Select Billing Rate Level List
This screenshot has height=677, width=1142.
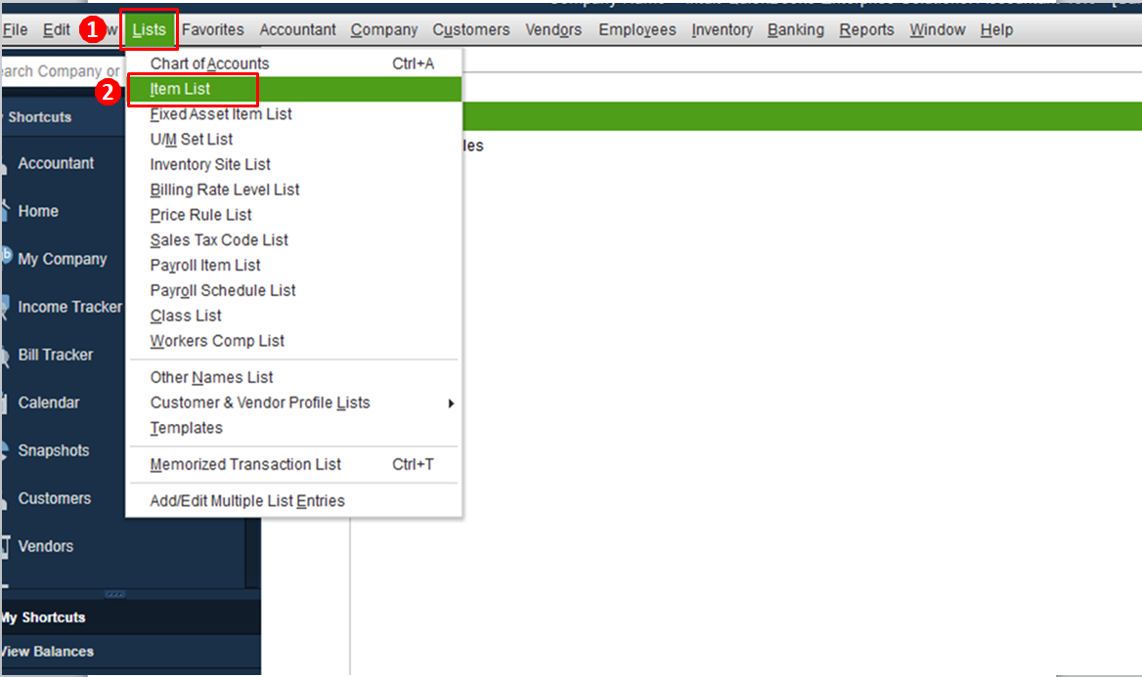tap(293, 190)
